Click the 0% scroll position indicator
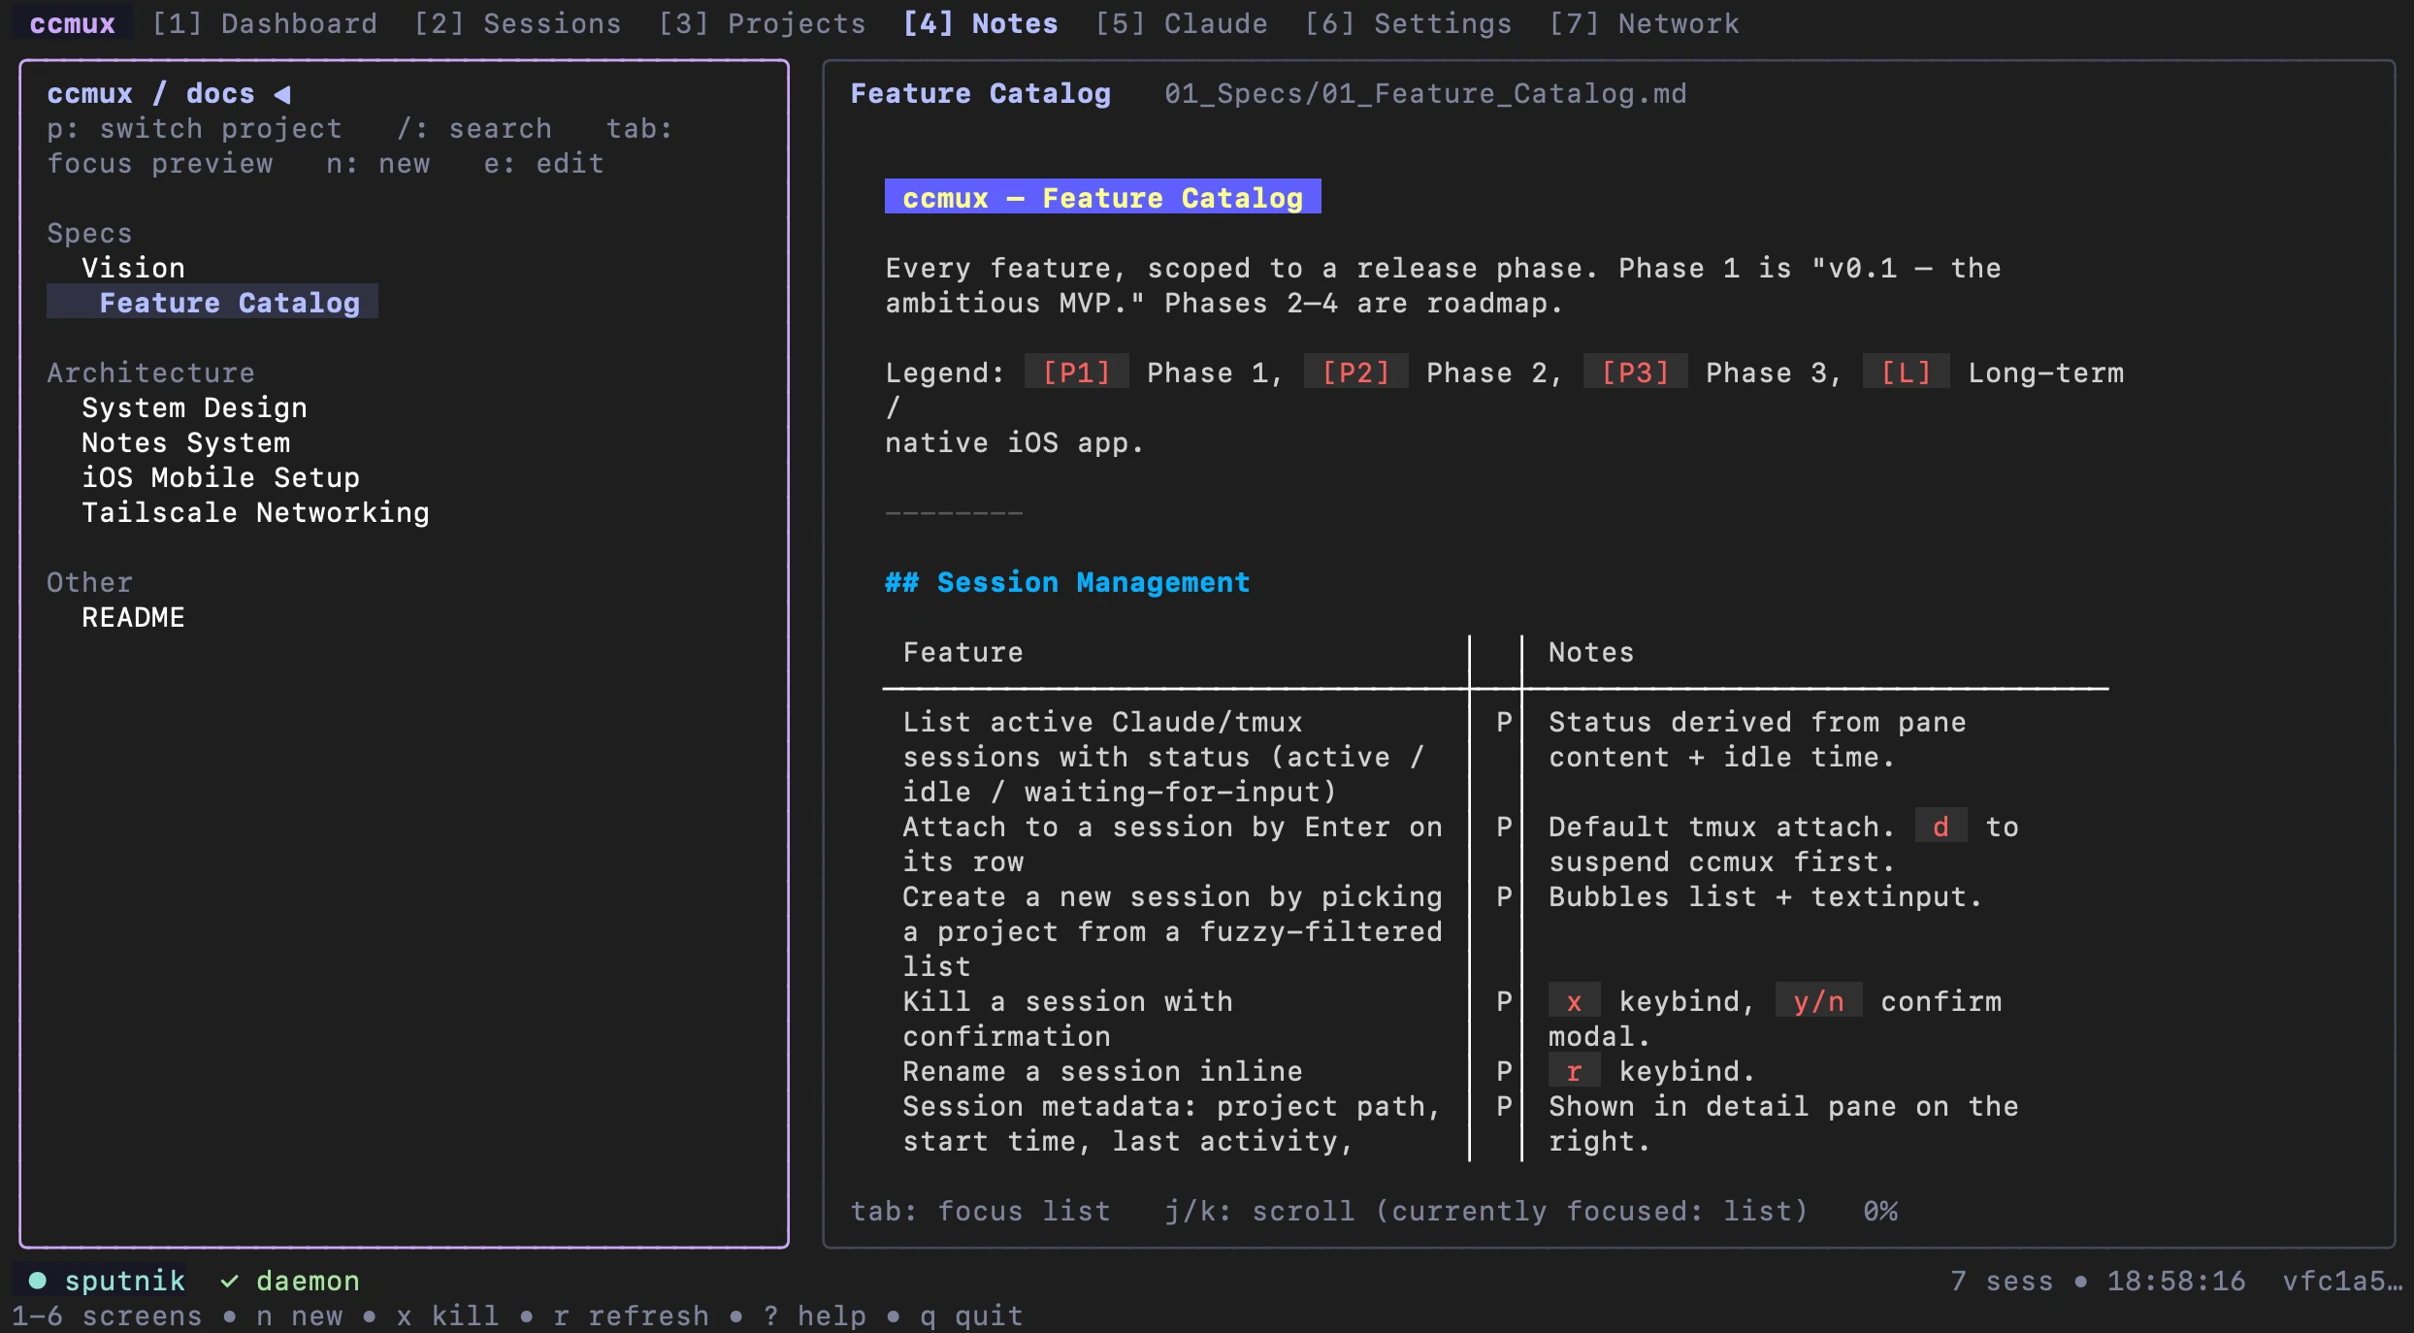The height and width of the screenshot is (1333, 2414). (1880, 1211)
